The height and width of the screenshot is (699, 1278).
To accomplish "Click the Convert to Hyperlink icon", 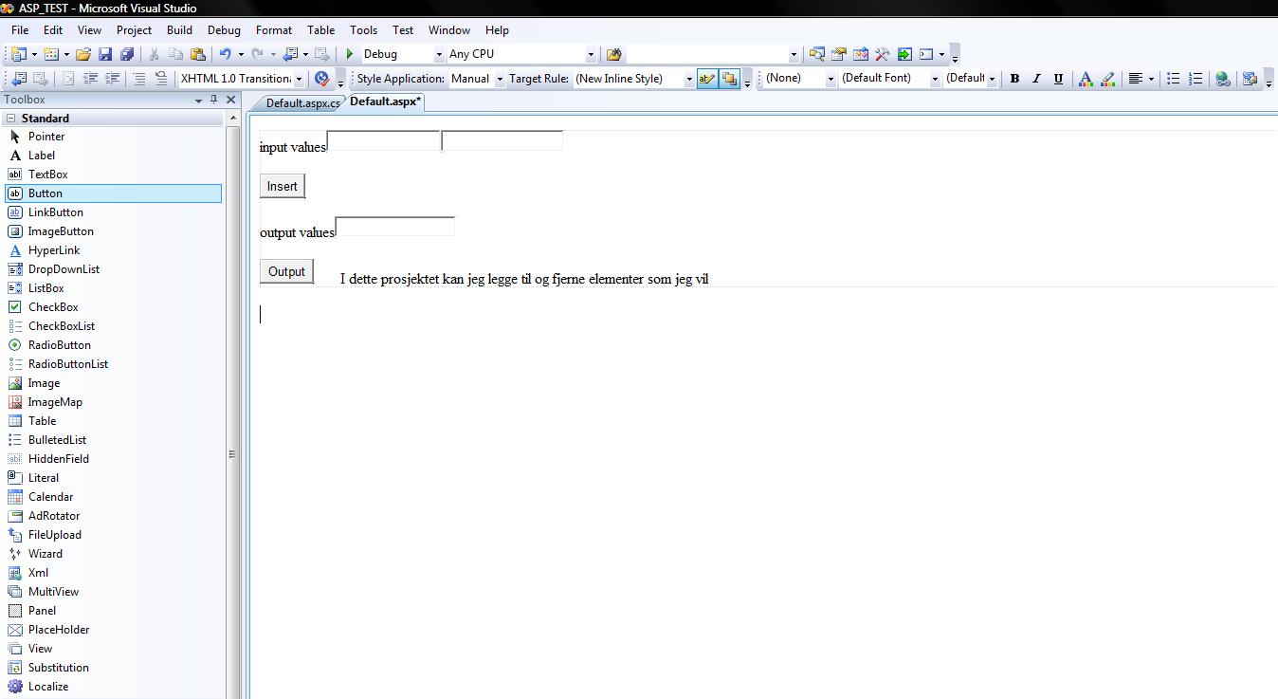I will coord(1223,79).
